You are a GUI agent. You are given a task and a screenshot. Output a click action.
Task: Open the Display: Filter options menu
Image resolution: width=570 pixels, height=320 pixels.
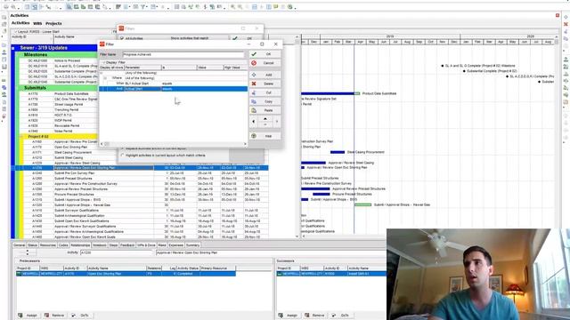tap(114, 62)
